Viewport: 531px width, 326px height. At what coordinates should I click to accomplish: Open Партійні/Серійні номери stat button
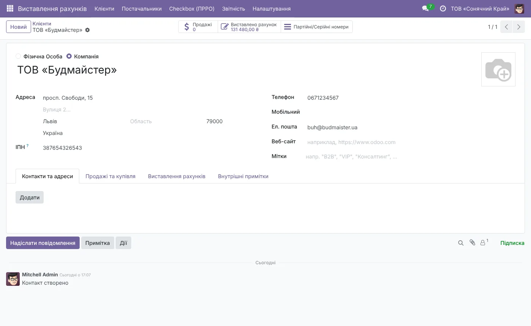(x=317, y=27)
